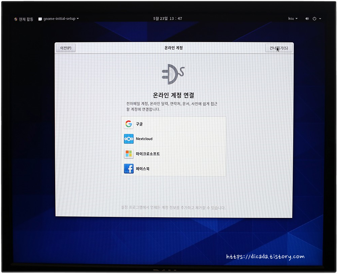Expand the system menu arrow
Viewport: 338px width, 274px height.
320,19
